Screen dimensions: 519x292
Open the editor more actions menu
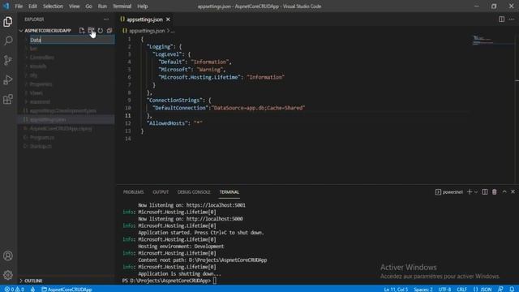tap(512, 19)
